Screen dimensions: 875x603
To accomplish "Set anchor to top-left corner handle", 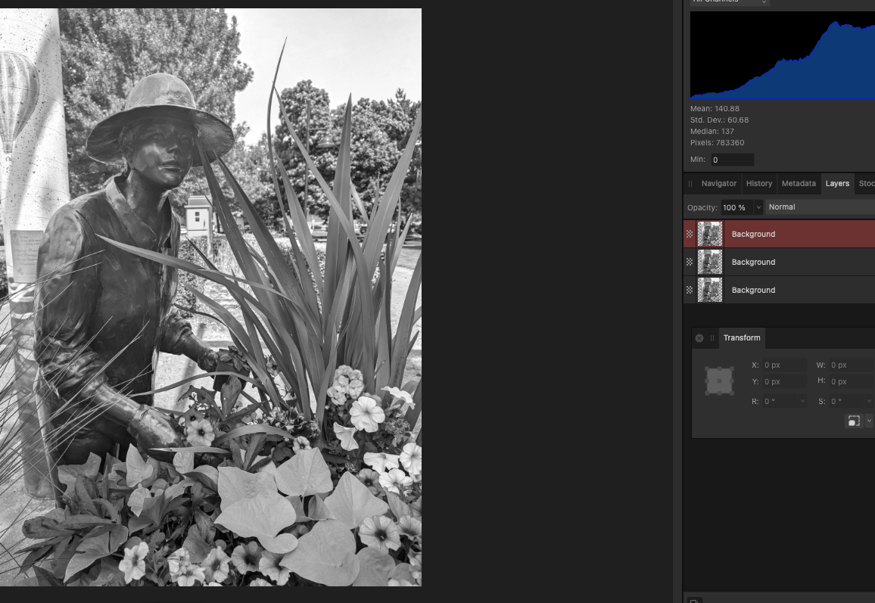I will [x=708, y=369].
